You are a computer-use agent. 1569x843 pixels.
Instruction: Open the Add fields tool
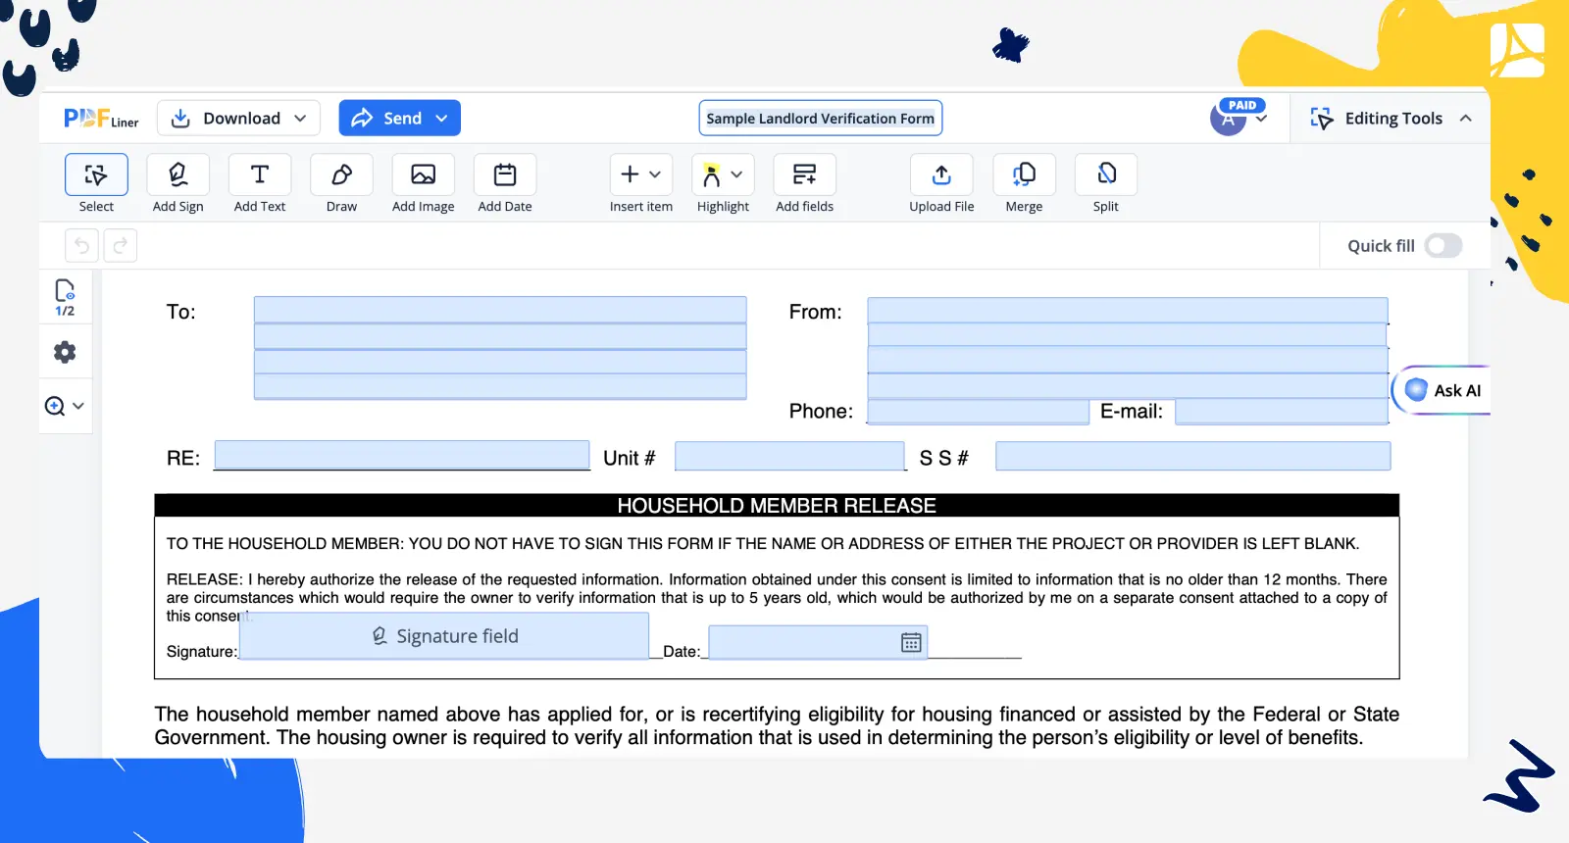804,174
